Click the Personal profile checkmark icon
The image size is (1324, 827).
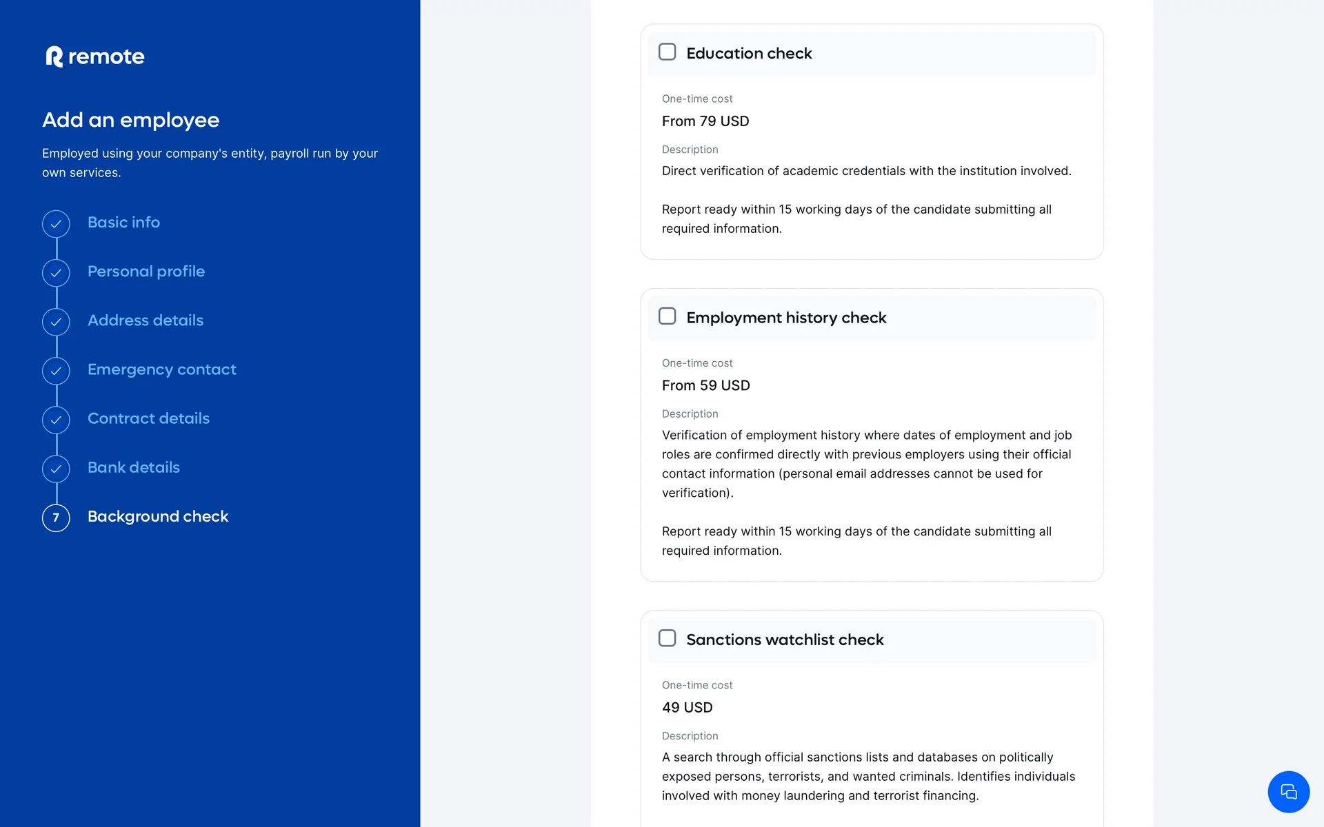click(x=56, y=273)
